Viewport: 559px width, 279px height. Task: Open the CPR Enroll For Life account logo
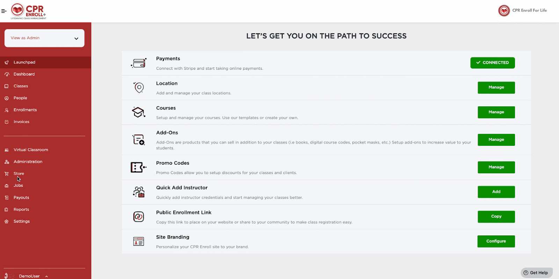[x=504, y=11]
